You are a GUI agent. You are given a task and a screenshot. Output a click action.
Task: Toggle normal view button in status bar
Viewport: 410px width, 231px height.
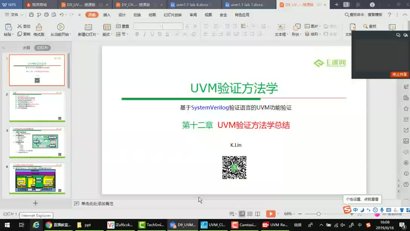tap(242, 214)
